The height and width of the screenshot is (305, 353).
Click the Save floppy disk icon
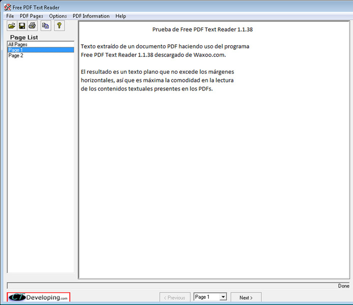coord(22,25)
